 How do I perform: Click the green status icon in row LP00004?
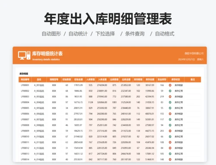click(170, 103)
